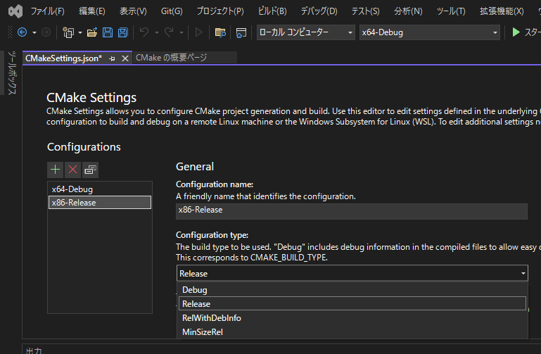
Task: Open the x64-Debug configuration dropdown in toolbar
Action: tap(430, 32)
